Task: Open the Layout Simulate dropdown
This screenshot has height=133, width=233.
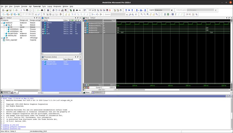Action: [172, 10]
